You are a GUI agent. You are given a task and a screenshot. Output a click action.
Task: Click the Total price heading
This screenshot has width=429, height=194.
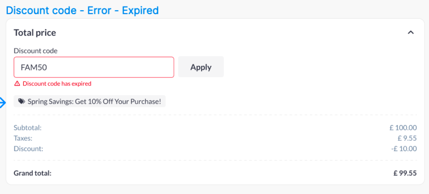(35, 33)
